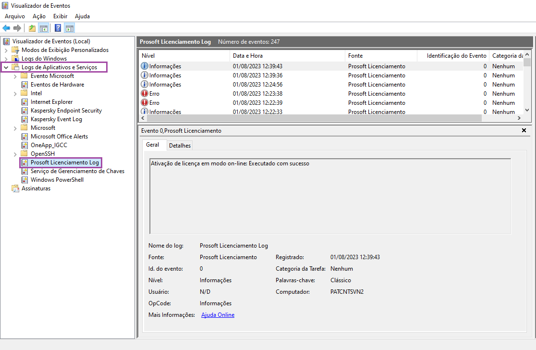Click the Assinaturas icon in the tree
Screen dimensions: 536x350
(x=15, y=188)
